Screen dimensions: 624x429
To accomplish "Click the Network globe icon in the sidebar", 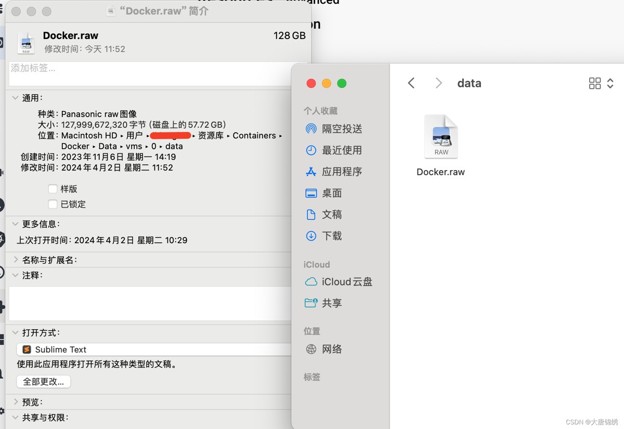I will pos(311,349).
